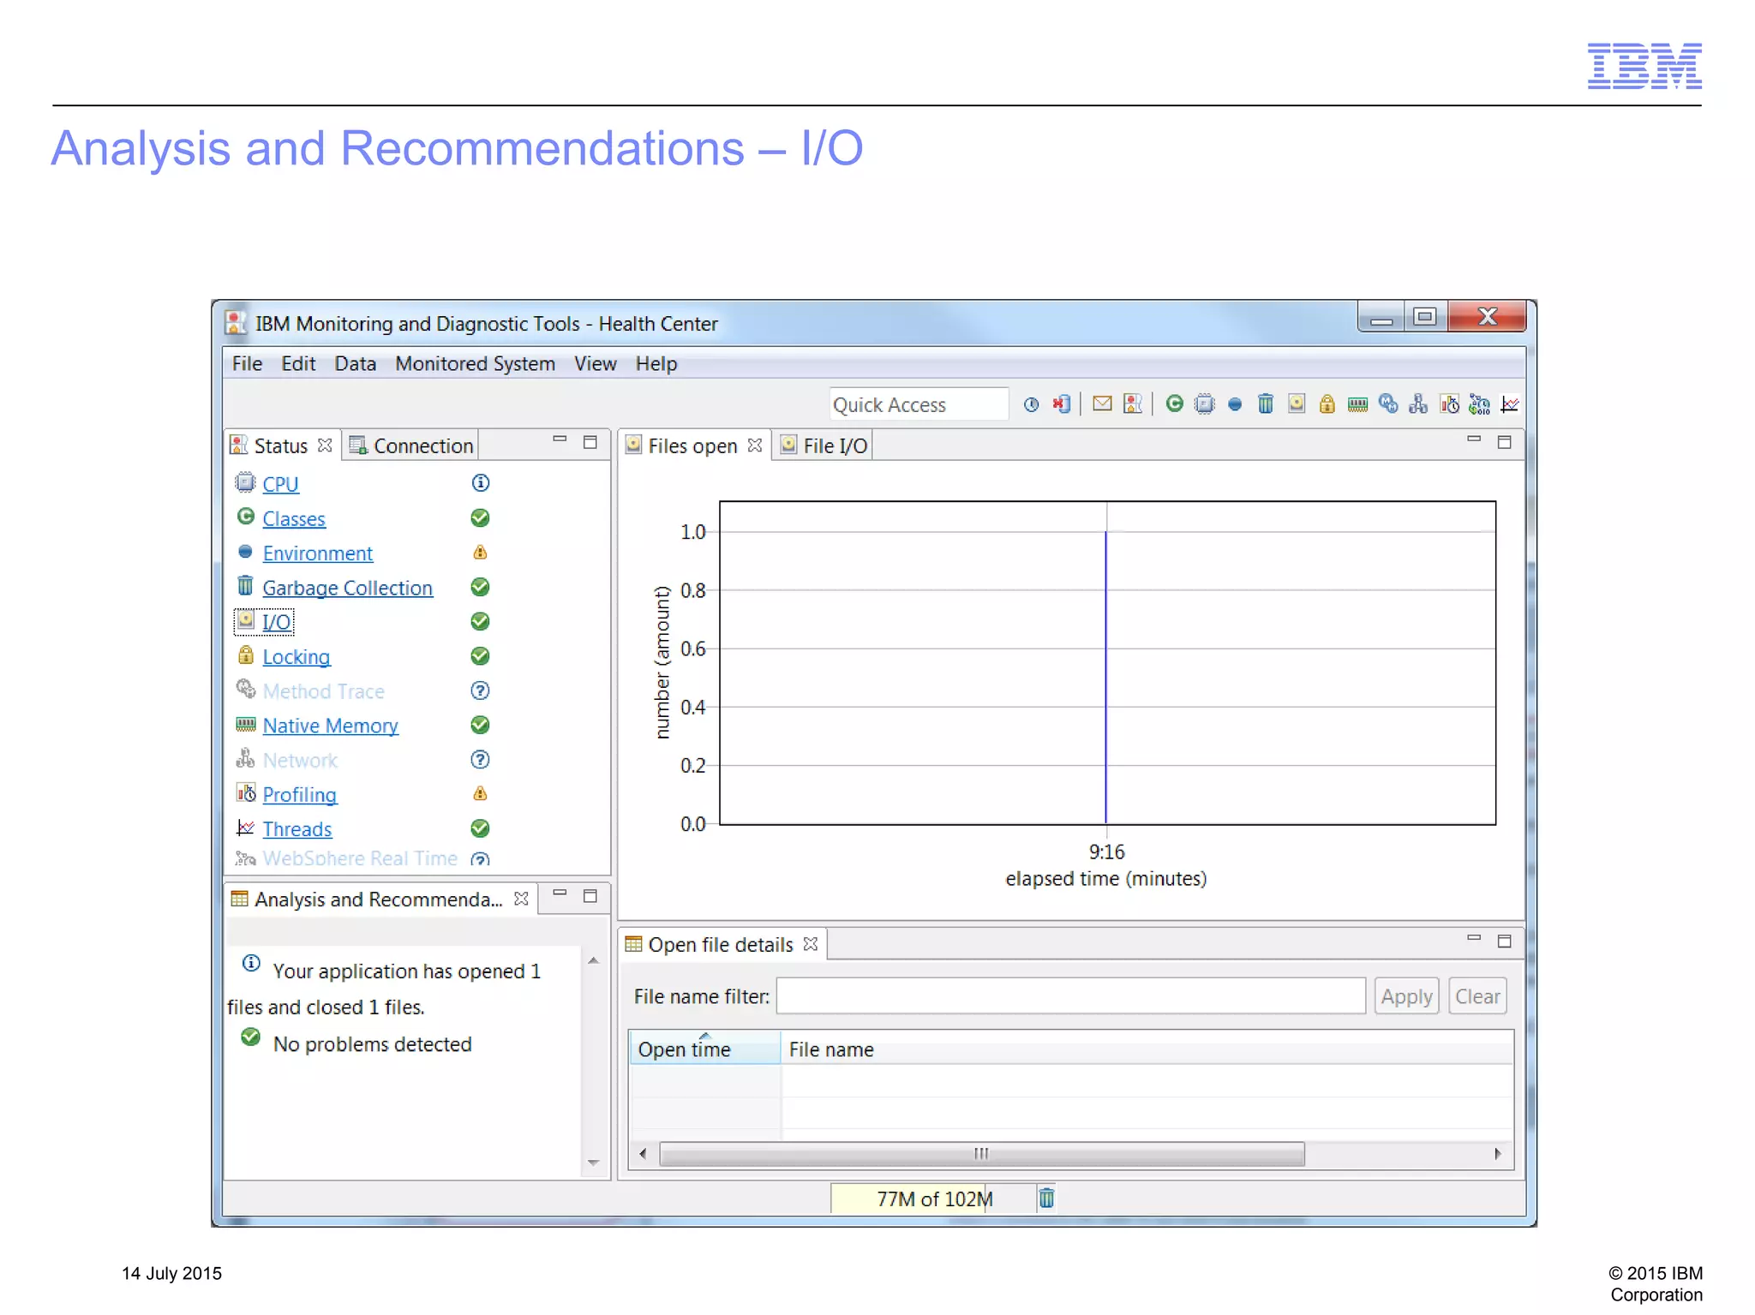Open Garbage Collection trash bin toolbar icon

pos(1266,403)
